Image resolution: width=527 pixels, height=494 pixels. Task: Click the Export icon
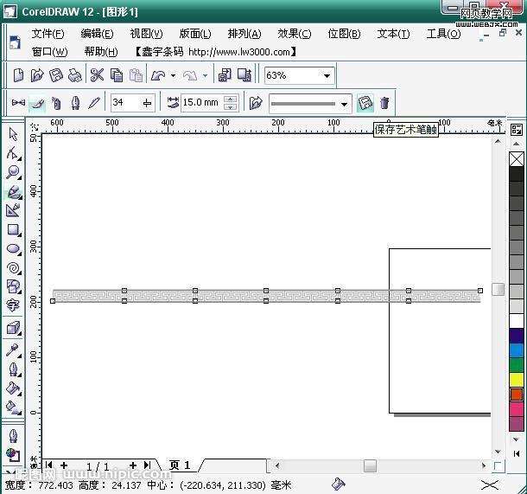click(x=244, y=74)
